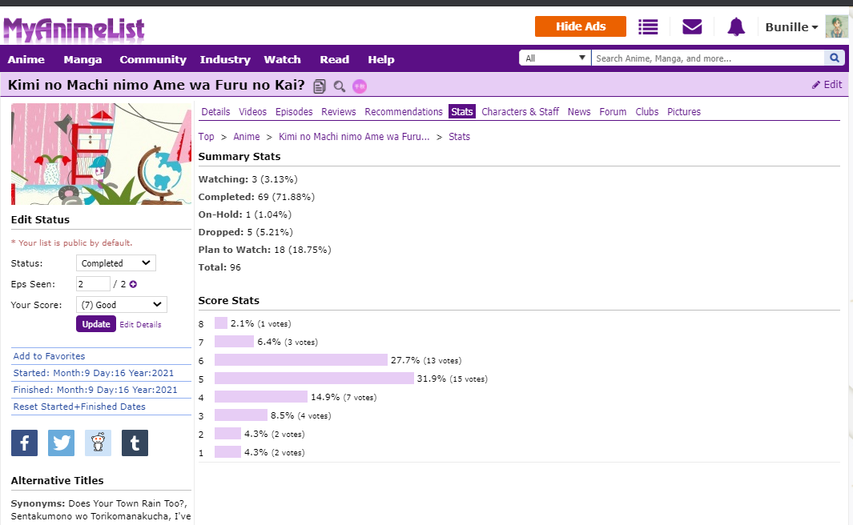Share on Tumblr
Screen dimensions: 853x525
pyautogui.click(x=135, y=443)
